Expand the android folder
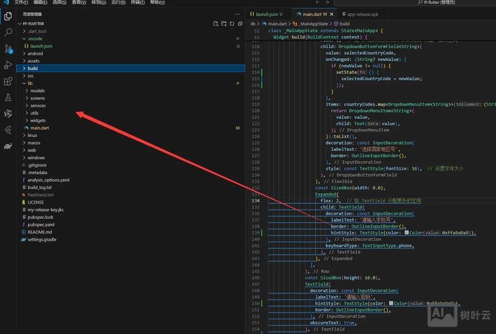 [x=35, y=53]
